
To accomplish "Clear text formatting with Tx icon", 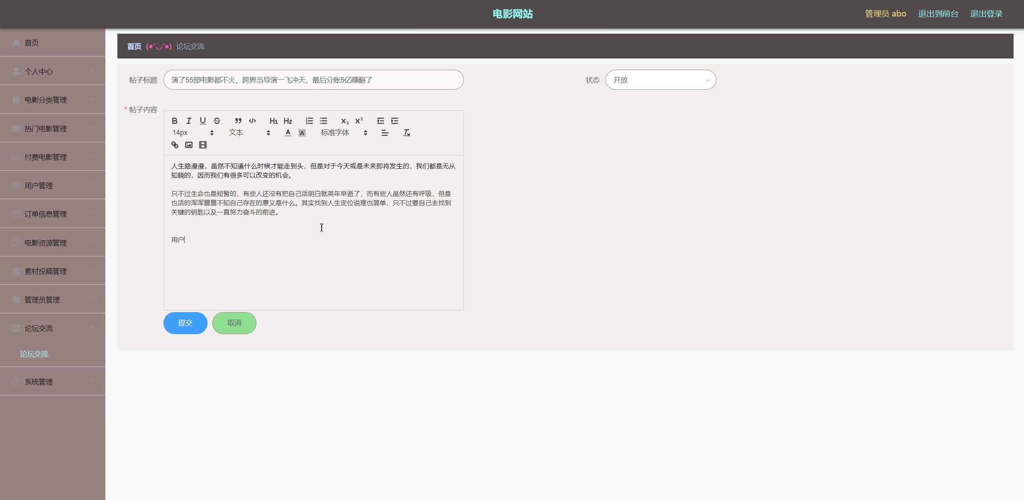I will [x=406, y=133].
